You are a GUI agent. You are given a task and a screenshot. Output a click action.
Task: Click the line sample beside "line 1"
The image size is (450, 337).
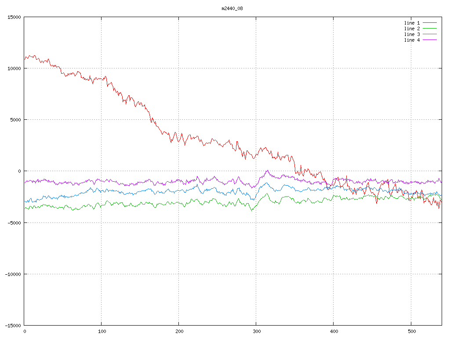tap(430, 23)
